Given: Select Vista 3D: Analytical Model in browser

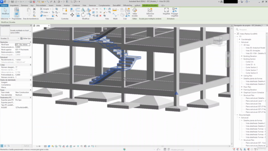Looking at the screenshot, I should coord(255,48).
